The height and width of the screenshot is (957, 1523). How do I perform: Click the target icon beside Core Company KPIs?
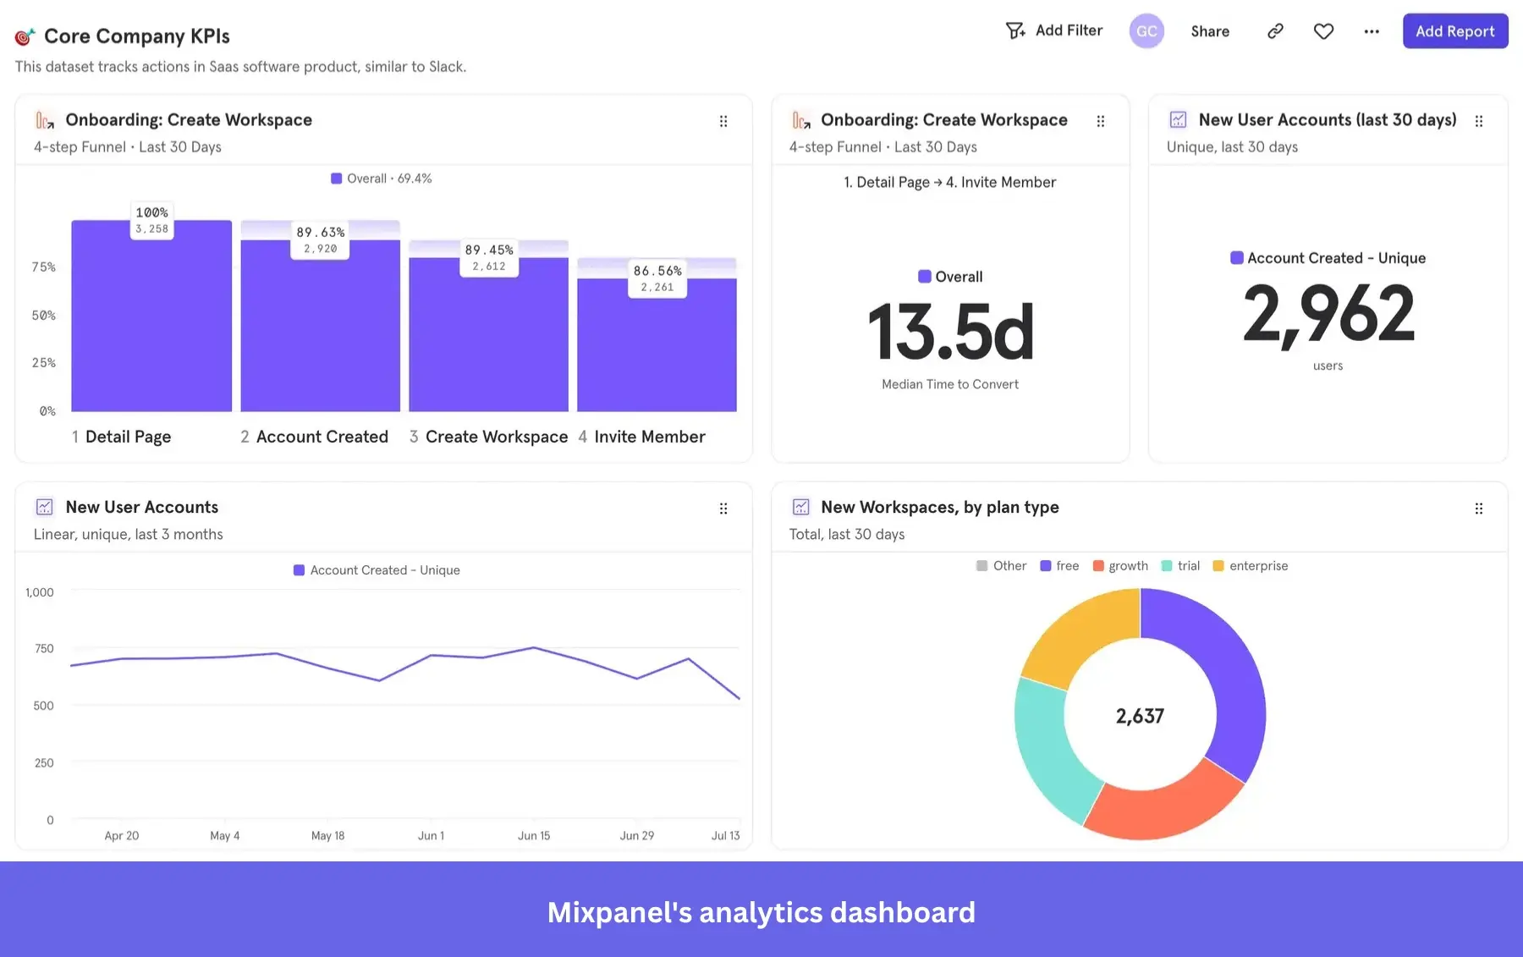point(25,36)
